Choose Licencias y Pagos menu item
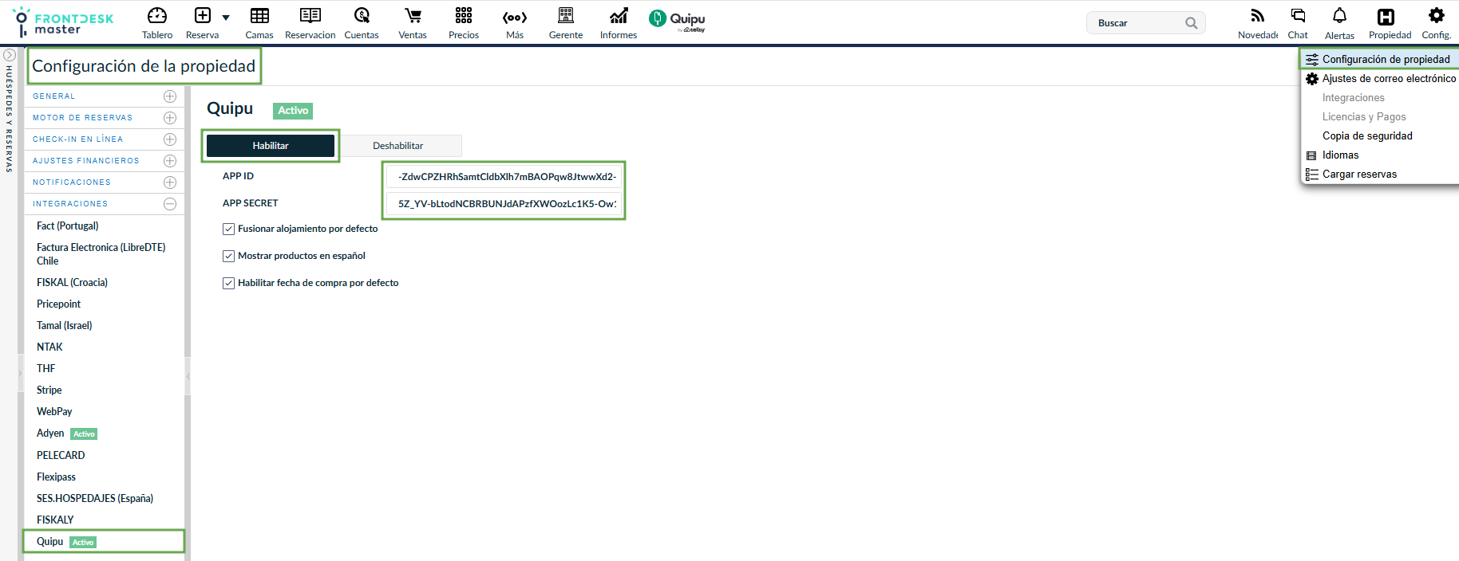The image size is (1459, 561). [x=1364, y=117]
